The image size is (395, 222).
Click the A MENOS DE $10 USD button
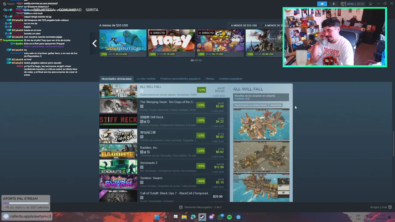tap(244, 25)
